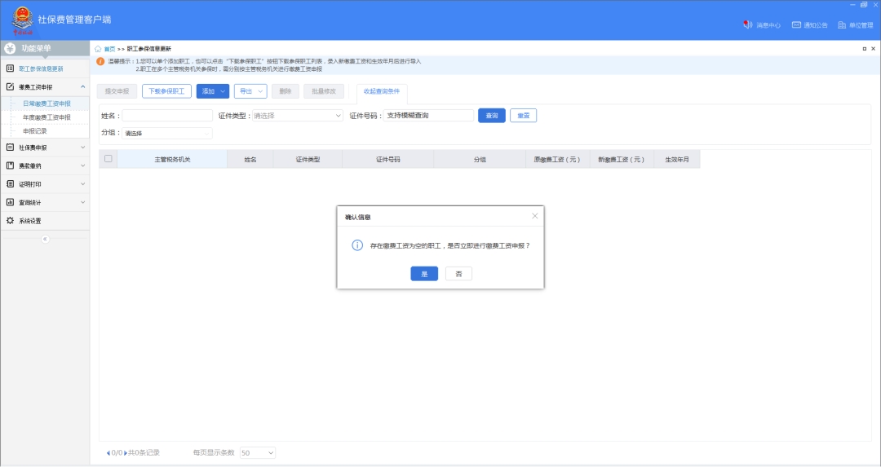
Task: Click the 通知公告 envelope icon
Action: click(x=796, y=25)
